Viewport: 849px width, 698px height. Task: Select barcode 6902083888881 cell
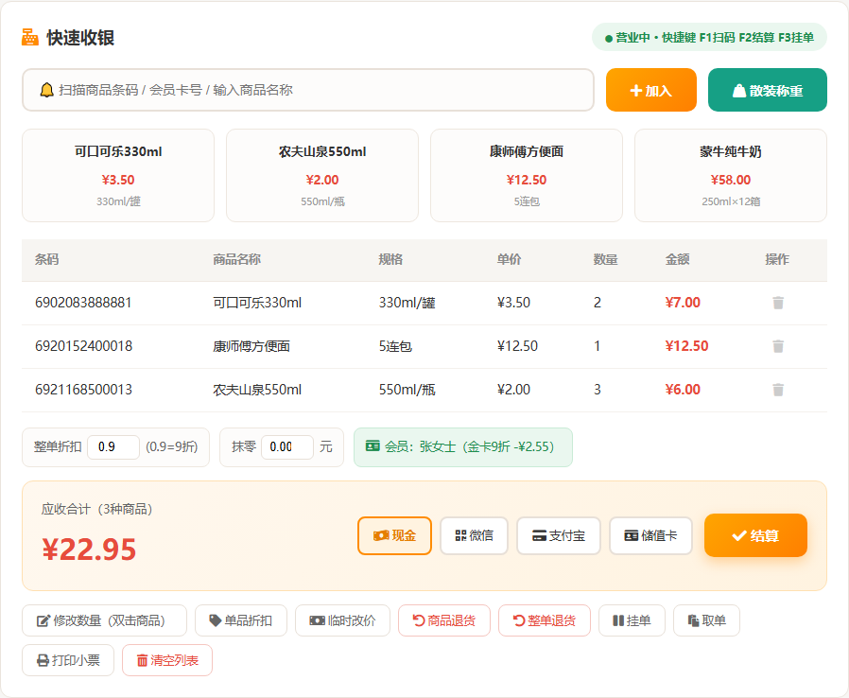83,303
